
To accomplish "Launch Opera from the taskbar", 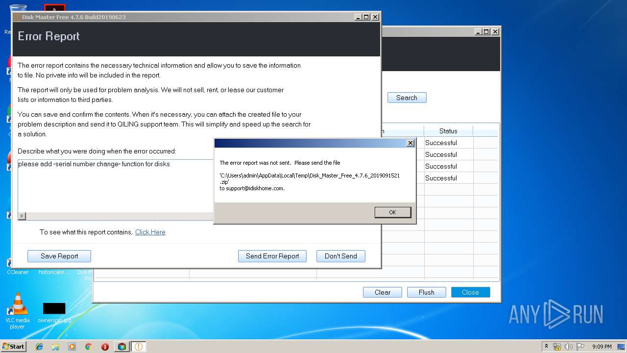I will click(x=105, y=347).
